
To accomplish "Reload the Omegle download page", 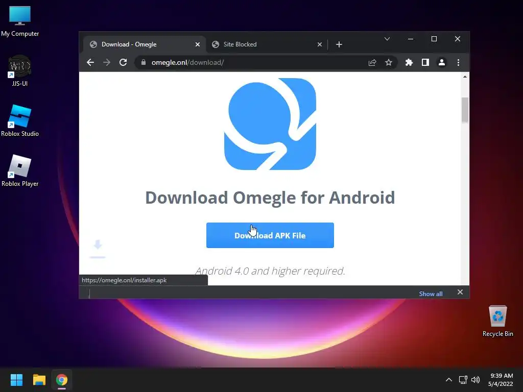I will point(123,62).
